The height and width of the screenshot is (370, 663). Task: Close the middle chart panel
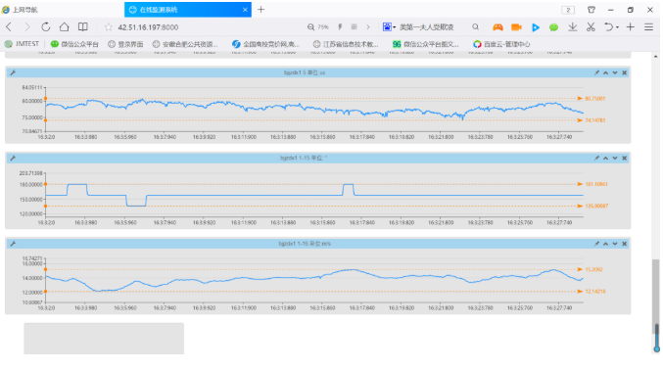coord(624,159)
